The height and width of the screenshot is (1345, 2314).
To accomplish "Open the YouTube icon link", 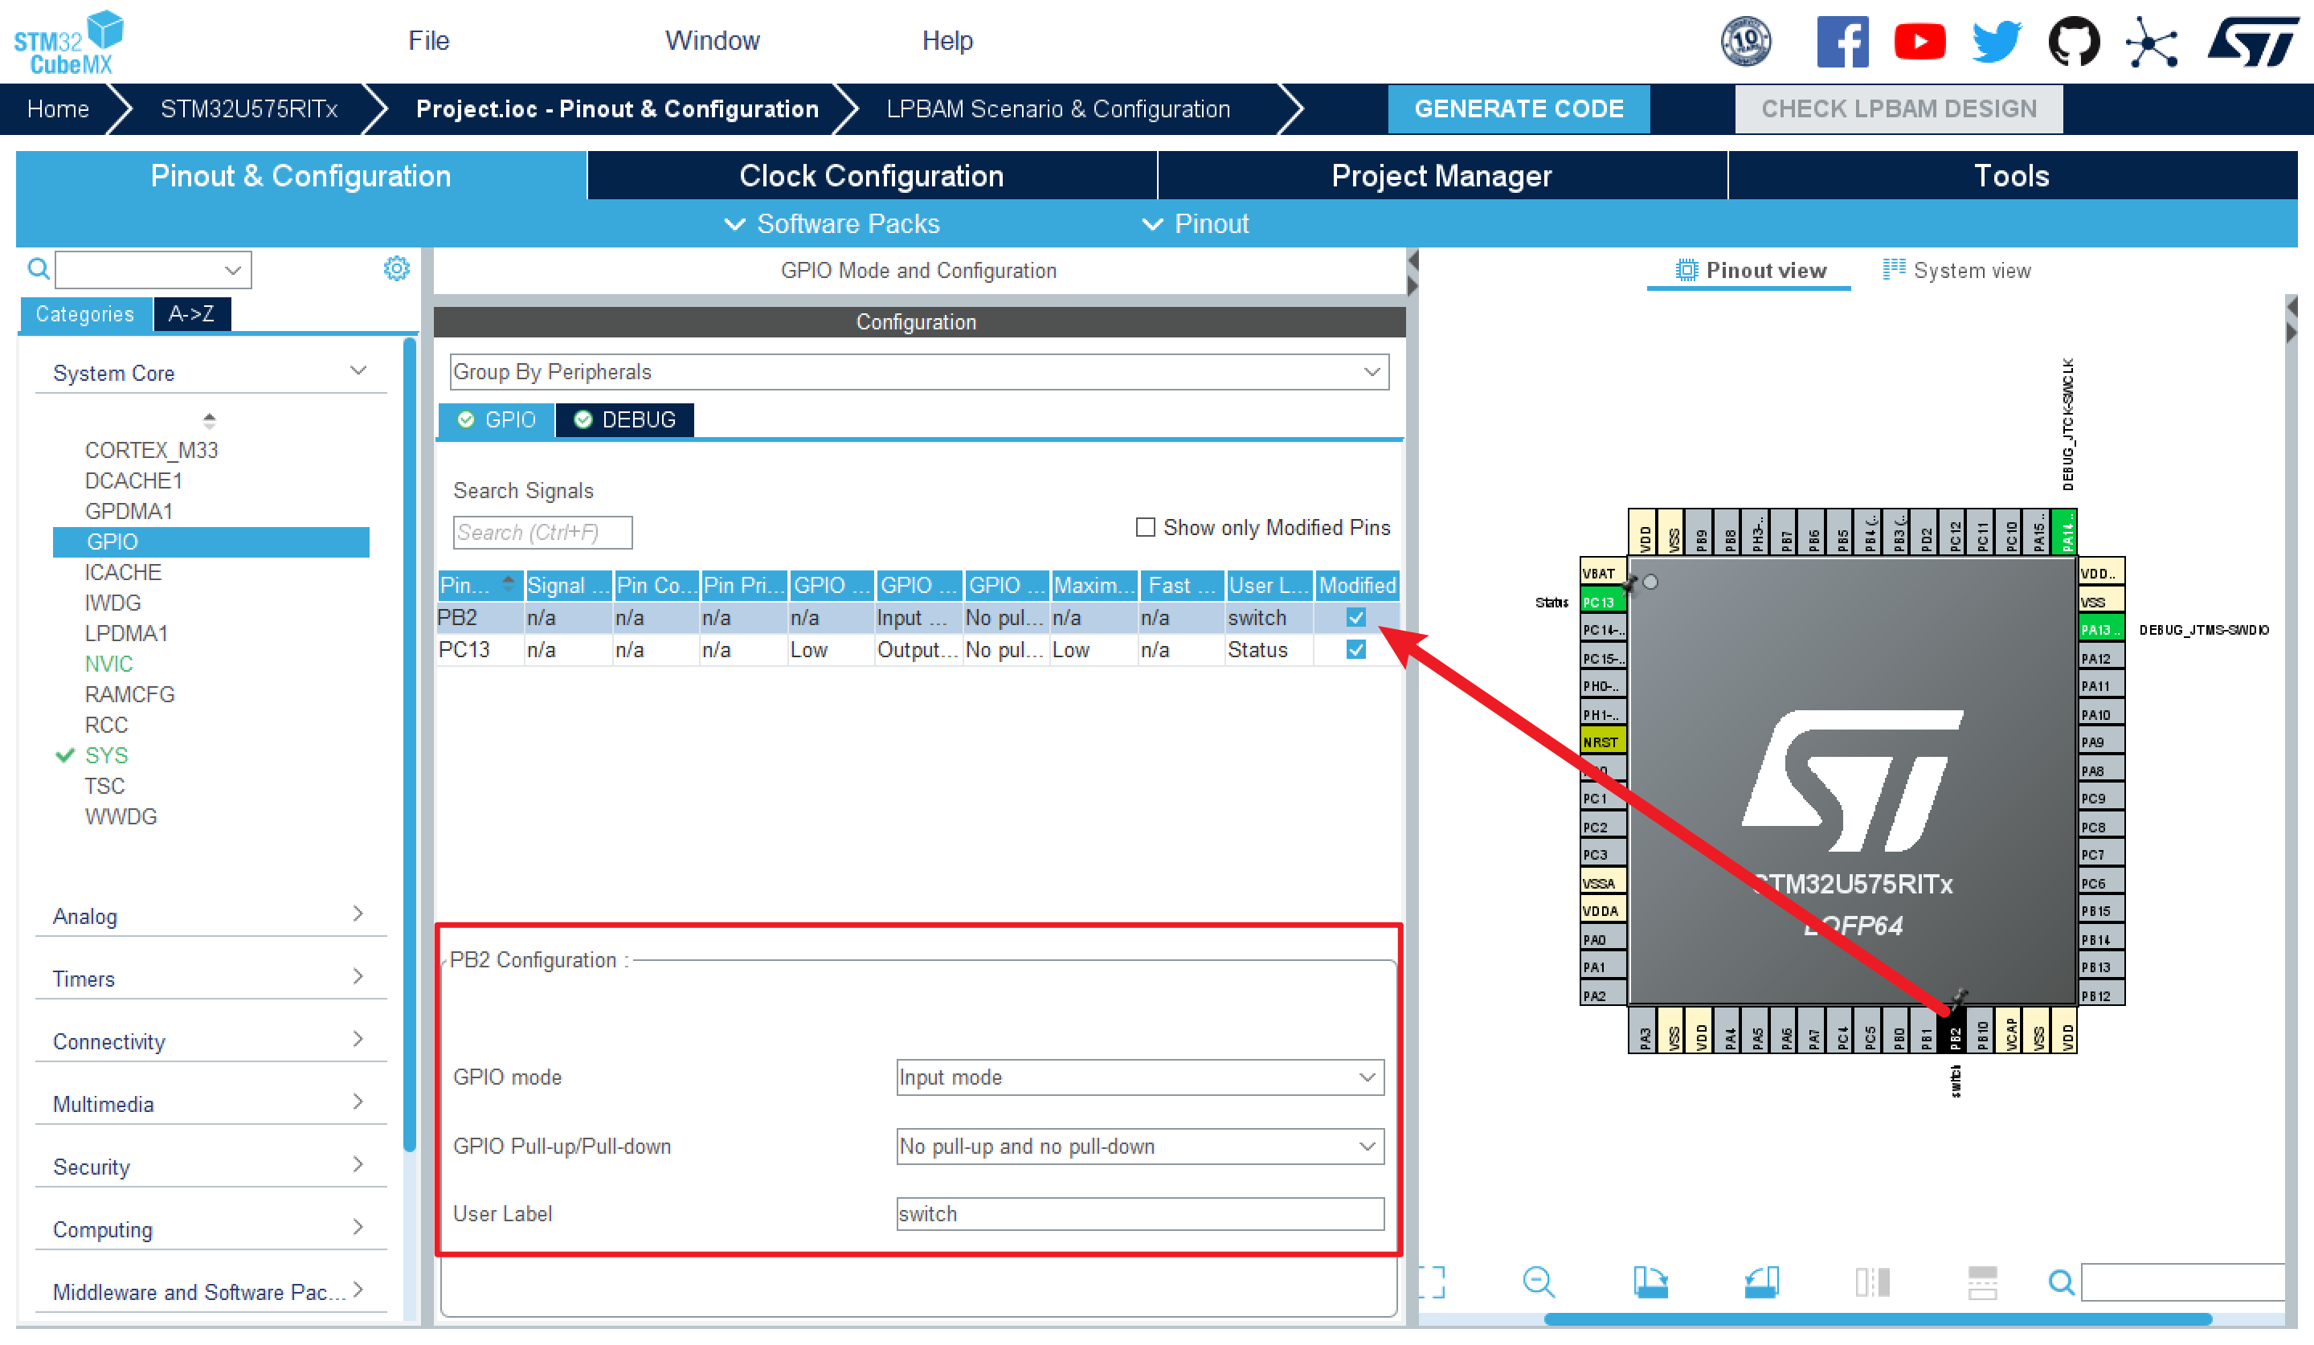I will click(x=1919, y=41).
